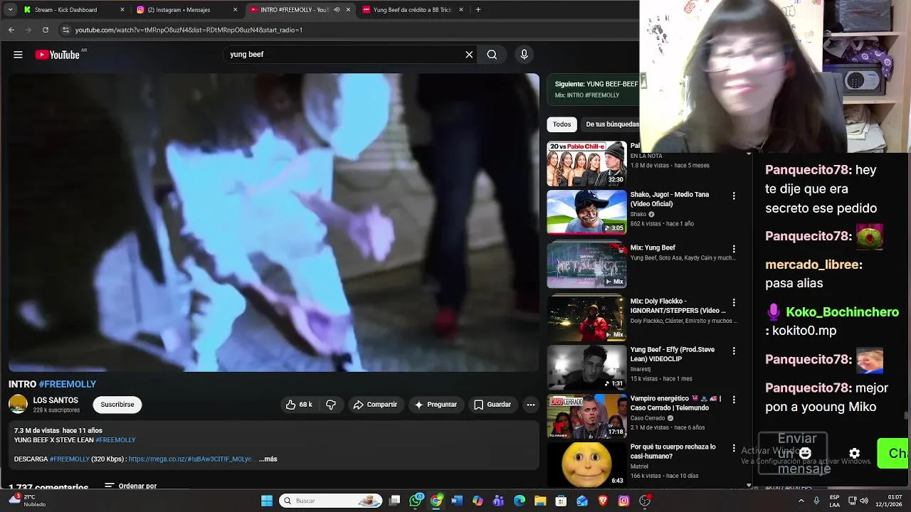Open options for Yung Beef - Effy
The width and height of the screenshot is (911, 512).
(x=734, y=351)
